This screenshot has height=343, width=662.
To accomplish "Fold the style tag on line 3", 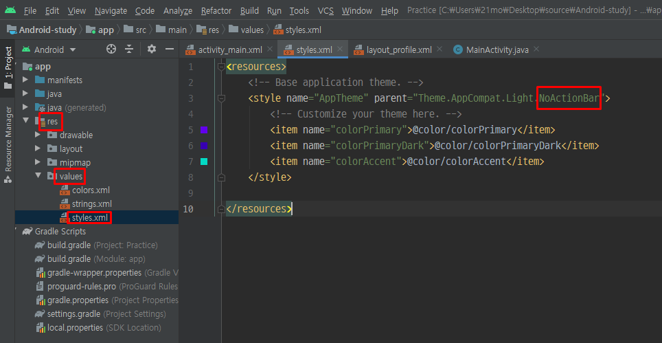I will click(221, 98).
